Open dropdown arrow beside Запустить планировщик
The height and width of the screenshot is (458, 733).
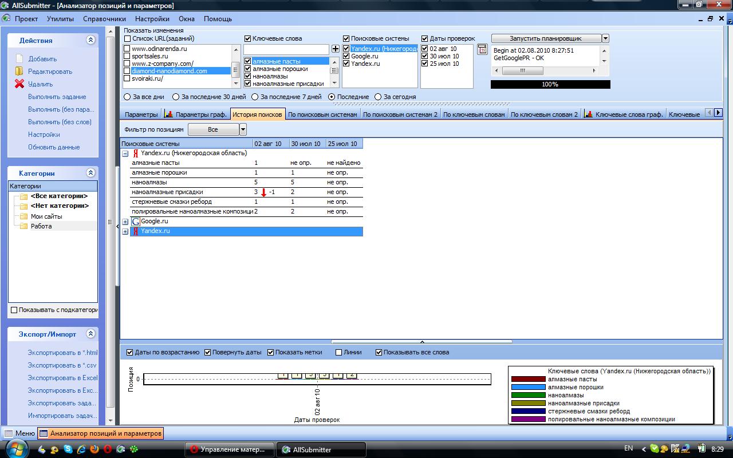click(x=606, y=38)
